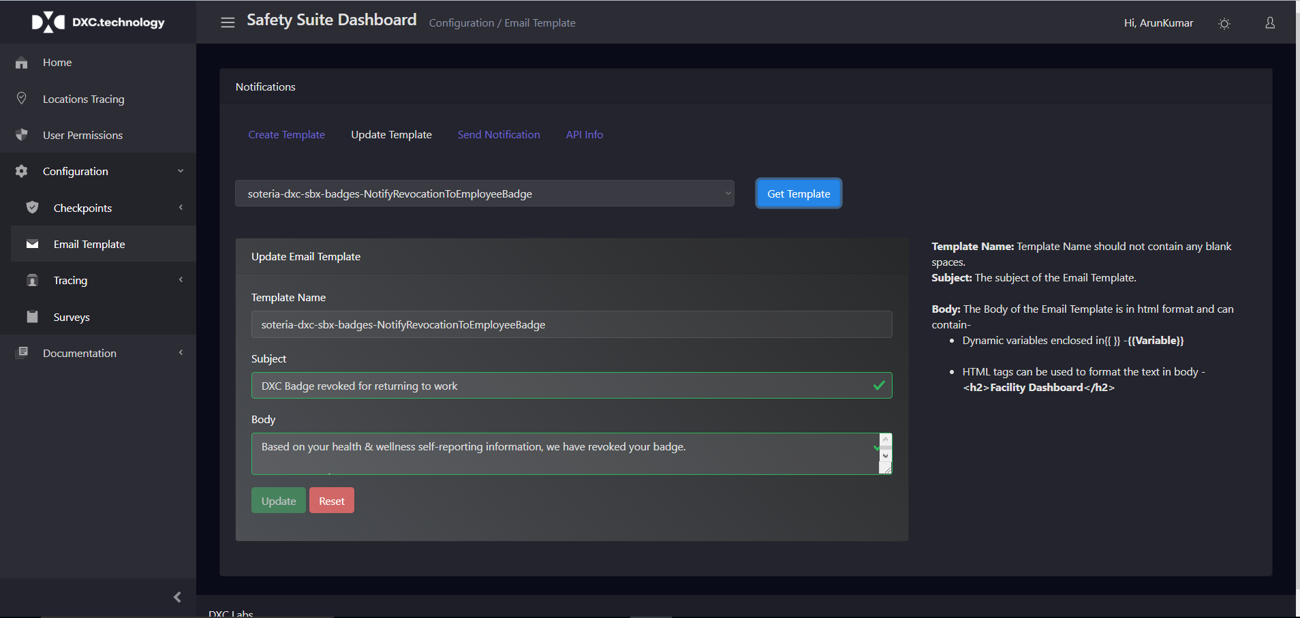Click the Get Template button
This screenshot has height=618, width=1300.
click(799, 194)
